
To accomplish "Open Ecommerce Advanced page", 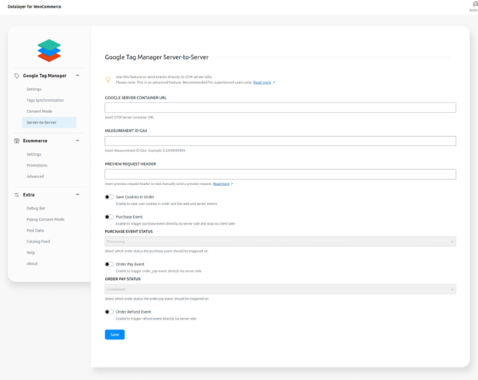I will click(x=35, y=177).
